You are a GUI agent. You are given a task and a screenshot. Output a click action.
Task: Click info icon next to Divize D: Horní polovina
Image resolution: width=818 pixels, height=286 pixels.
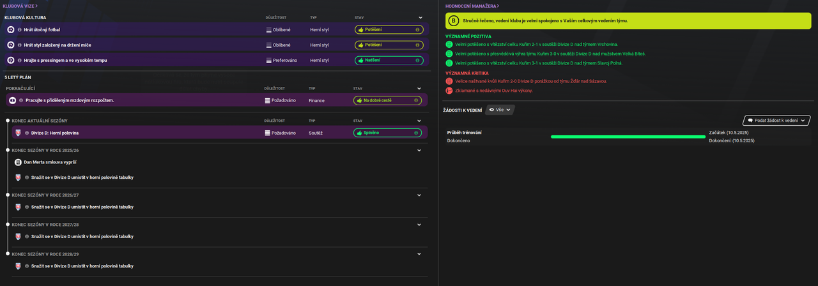click(x=27, y=133)
